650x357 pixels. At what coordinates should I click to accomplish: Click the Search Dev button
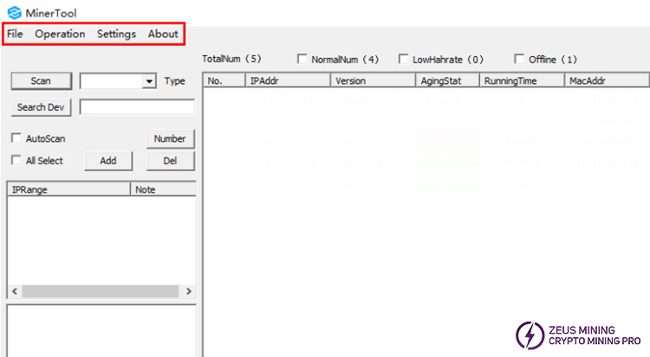click(41, 107)
